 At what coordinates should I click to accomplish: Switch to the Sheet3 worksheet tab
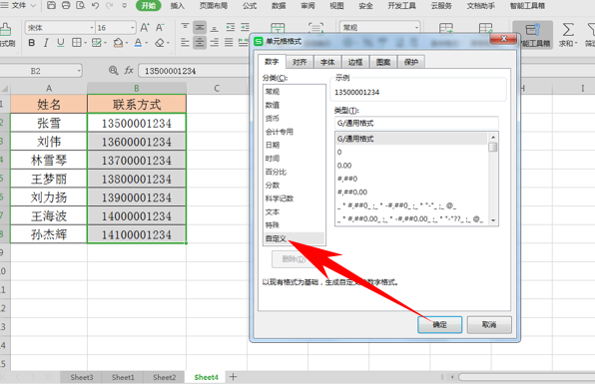pyautogui.click(x=82, y=377)
